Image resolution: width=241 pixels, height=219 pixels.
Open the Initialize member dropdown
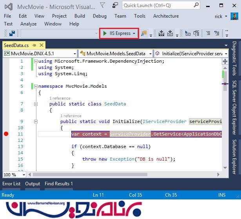pos(191,54)
